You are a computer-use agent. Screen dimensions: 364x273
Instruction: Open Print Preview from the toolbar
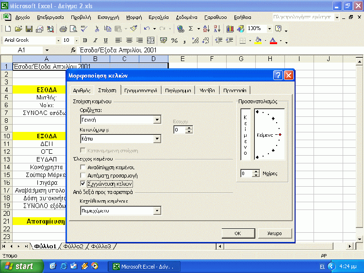[x=73, y=29]
